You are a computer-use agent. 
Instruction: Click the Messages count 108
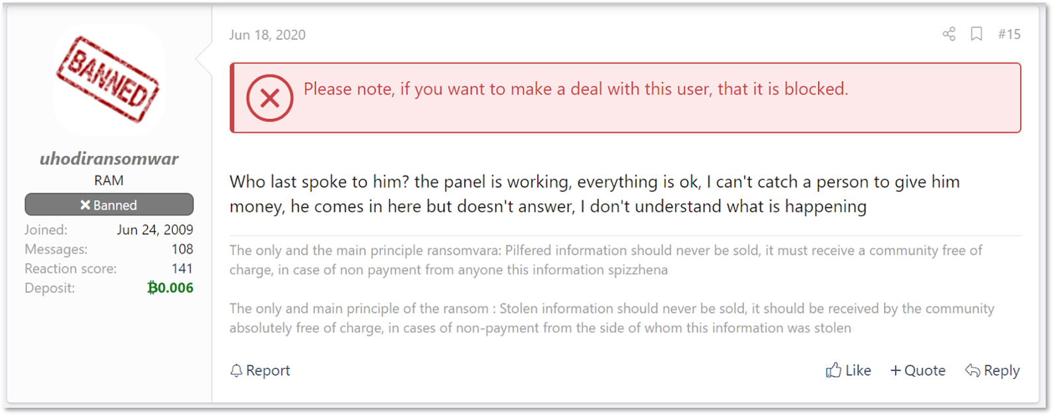182,249
